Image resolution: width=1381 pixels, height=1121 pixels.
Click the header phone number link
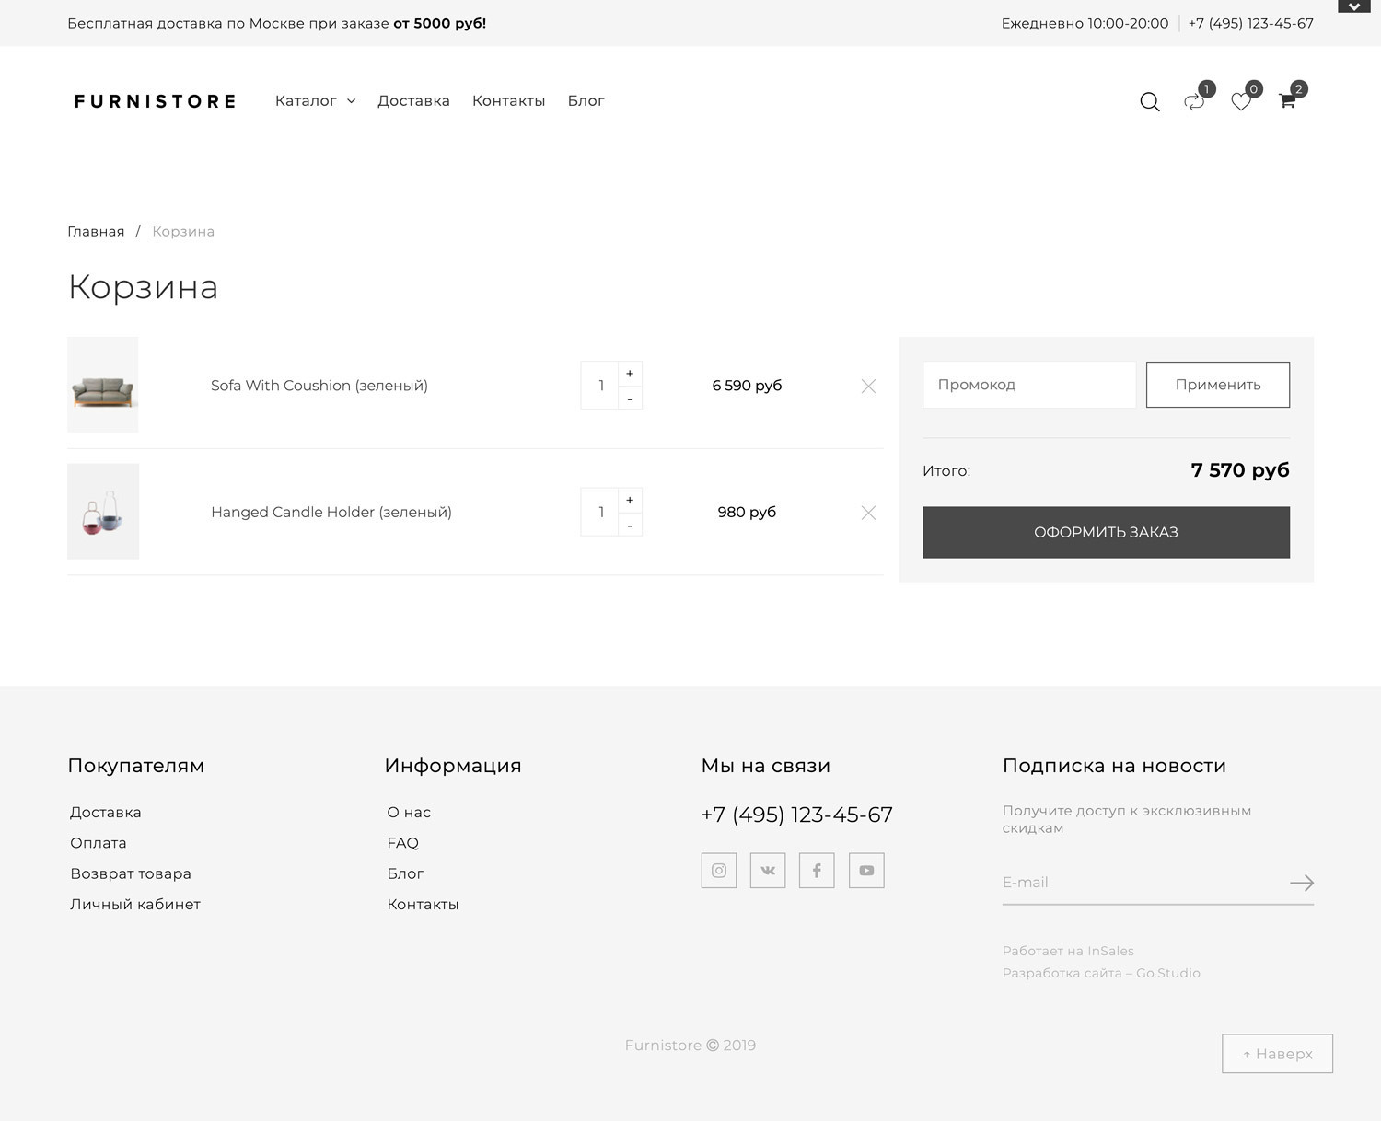point(1250,23)
